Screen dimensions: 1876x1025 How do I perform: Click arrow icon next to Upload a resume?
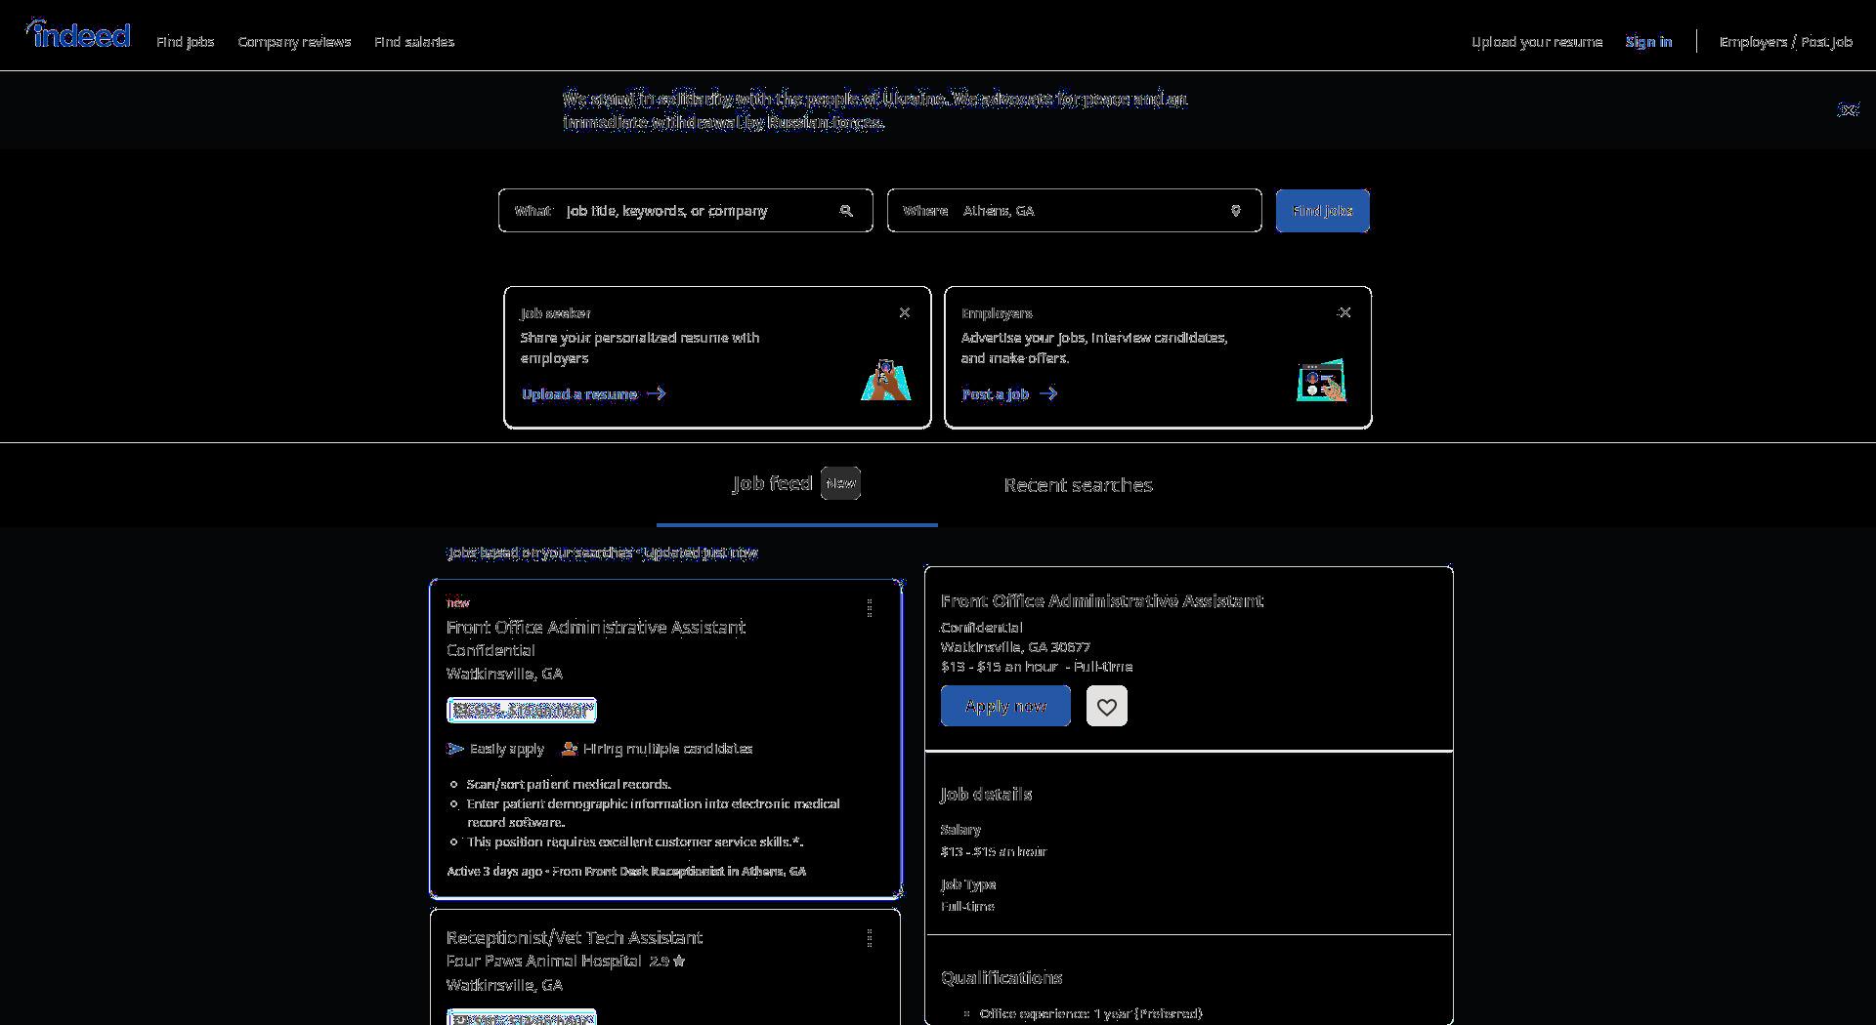657,393
